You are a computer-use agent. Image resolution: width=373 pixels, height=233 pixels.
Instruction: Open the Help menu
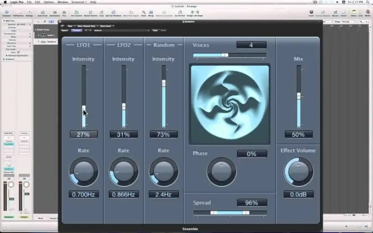pos(93,2)
